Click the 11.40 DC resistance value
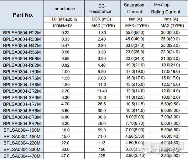The height and width of the screenshot is (159, 188). (102, 91)
